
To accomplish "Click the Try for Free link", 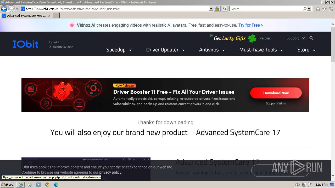I will coord(250,25).
